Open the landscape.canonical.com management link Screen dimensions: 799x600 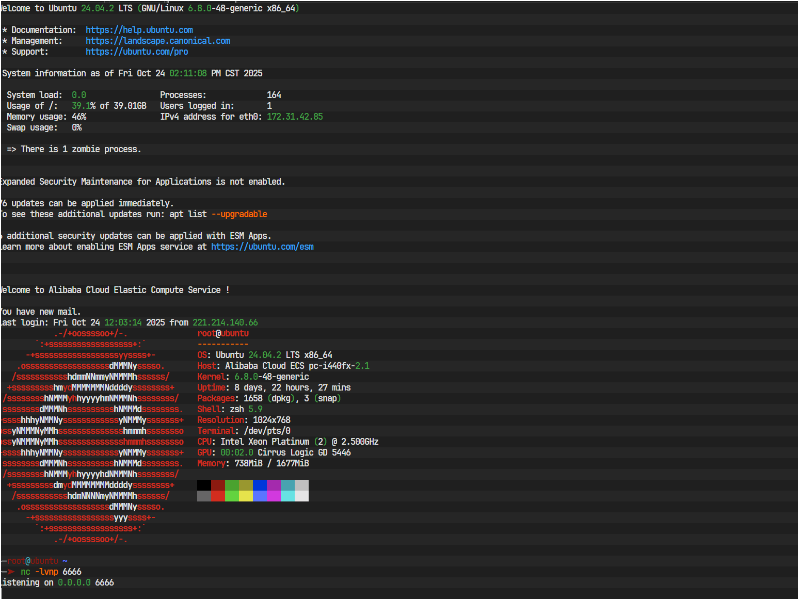click(157, 41)
